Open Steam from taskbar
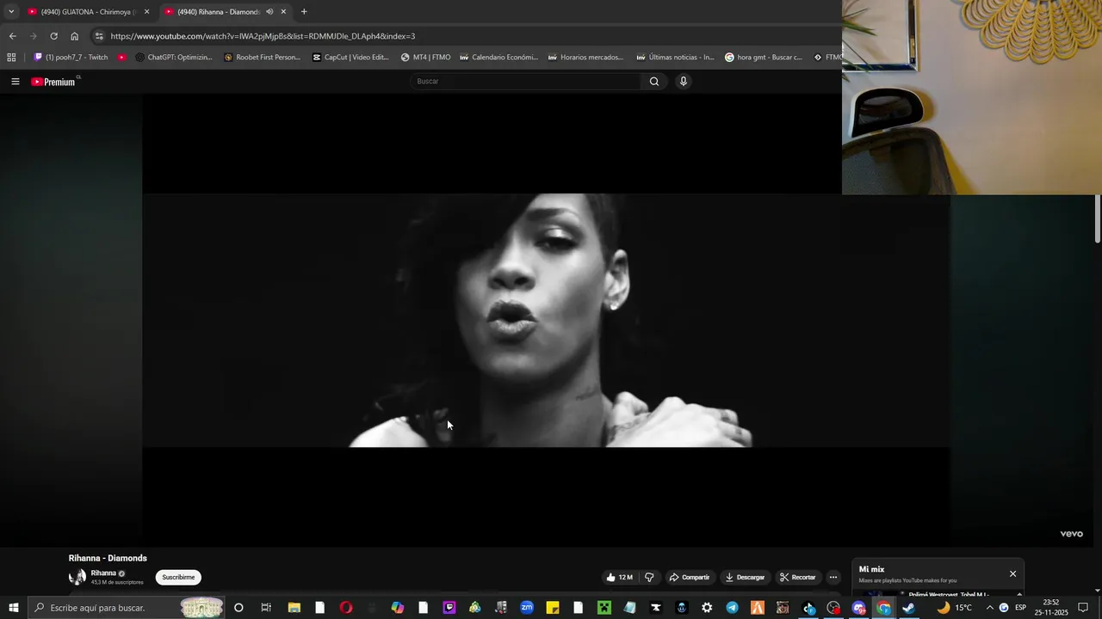This screenshot has height=619, width=1102. coord(908,608)
